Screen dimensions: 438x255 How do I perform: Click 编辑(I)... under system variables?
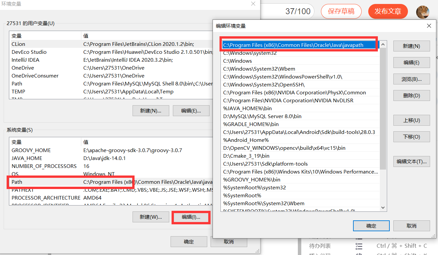click(191, 217)
